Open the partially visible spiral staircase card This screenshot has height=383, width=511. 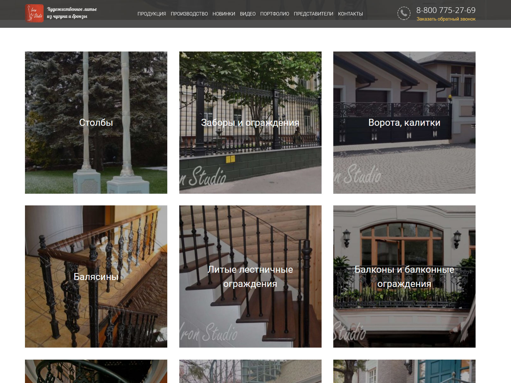[96, 371]
